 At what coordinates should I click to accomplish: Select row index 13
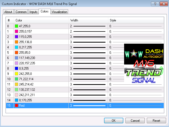(x=9, y=95)
